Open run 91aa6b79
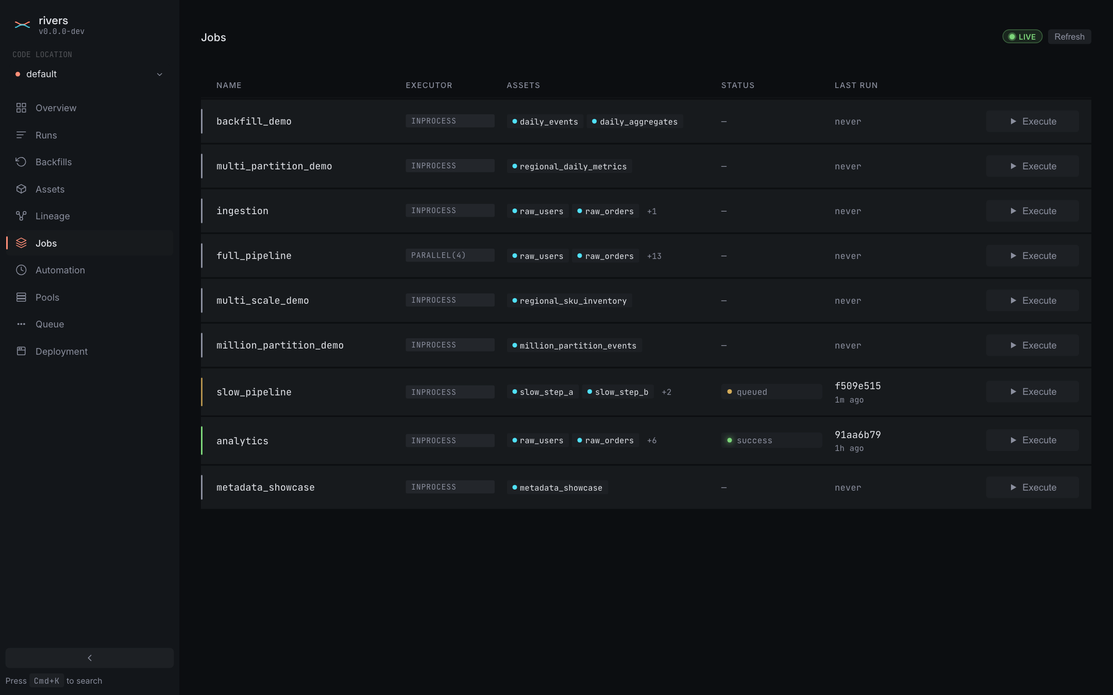The image size is (1113, 695). tap(857, 435)
